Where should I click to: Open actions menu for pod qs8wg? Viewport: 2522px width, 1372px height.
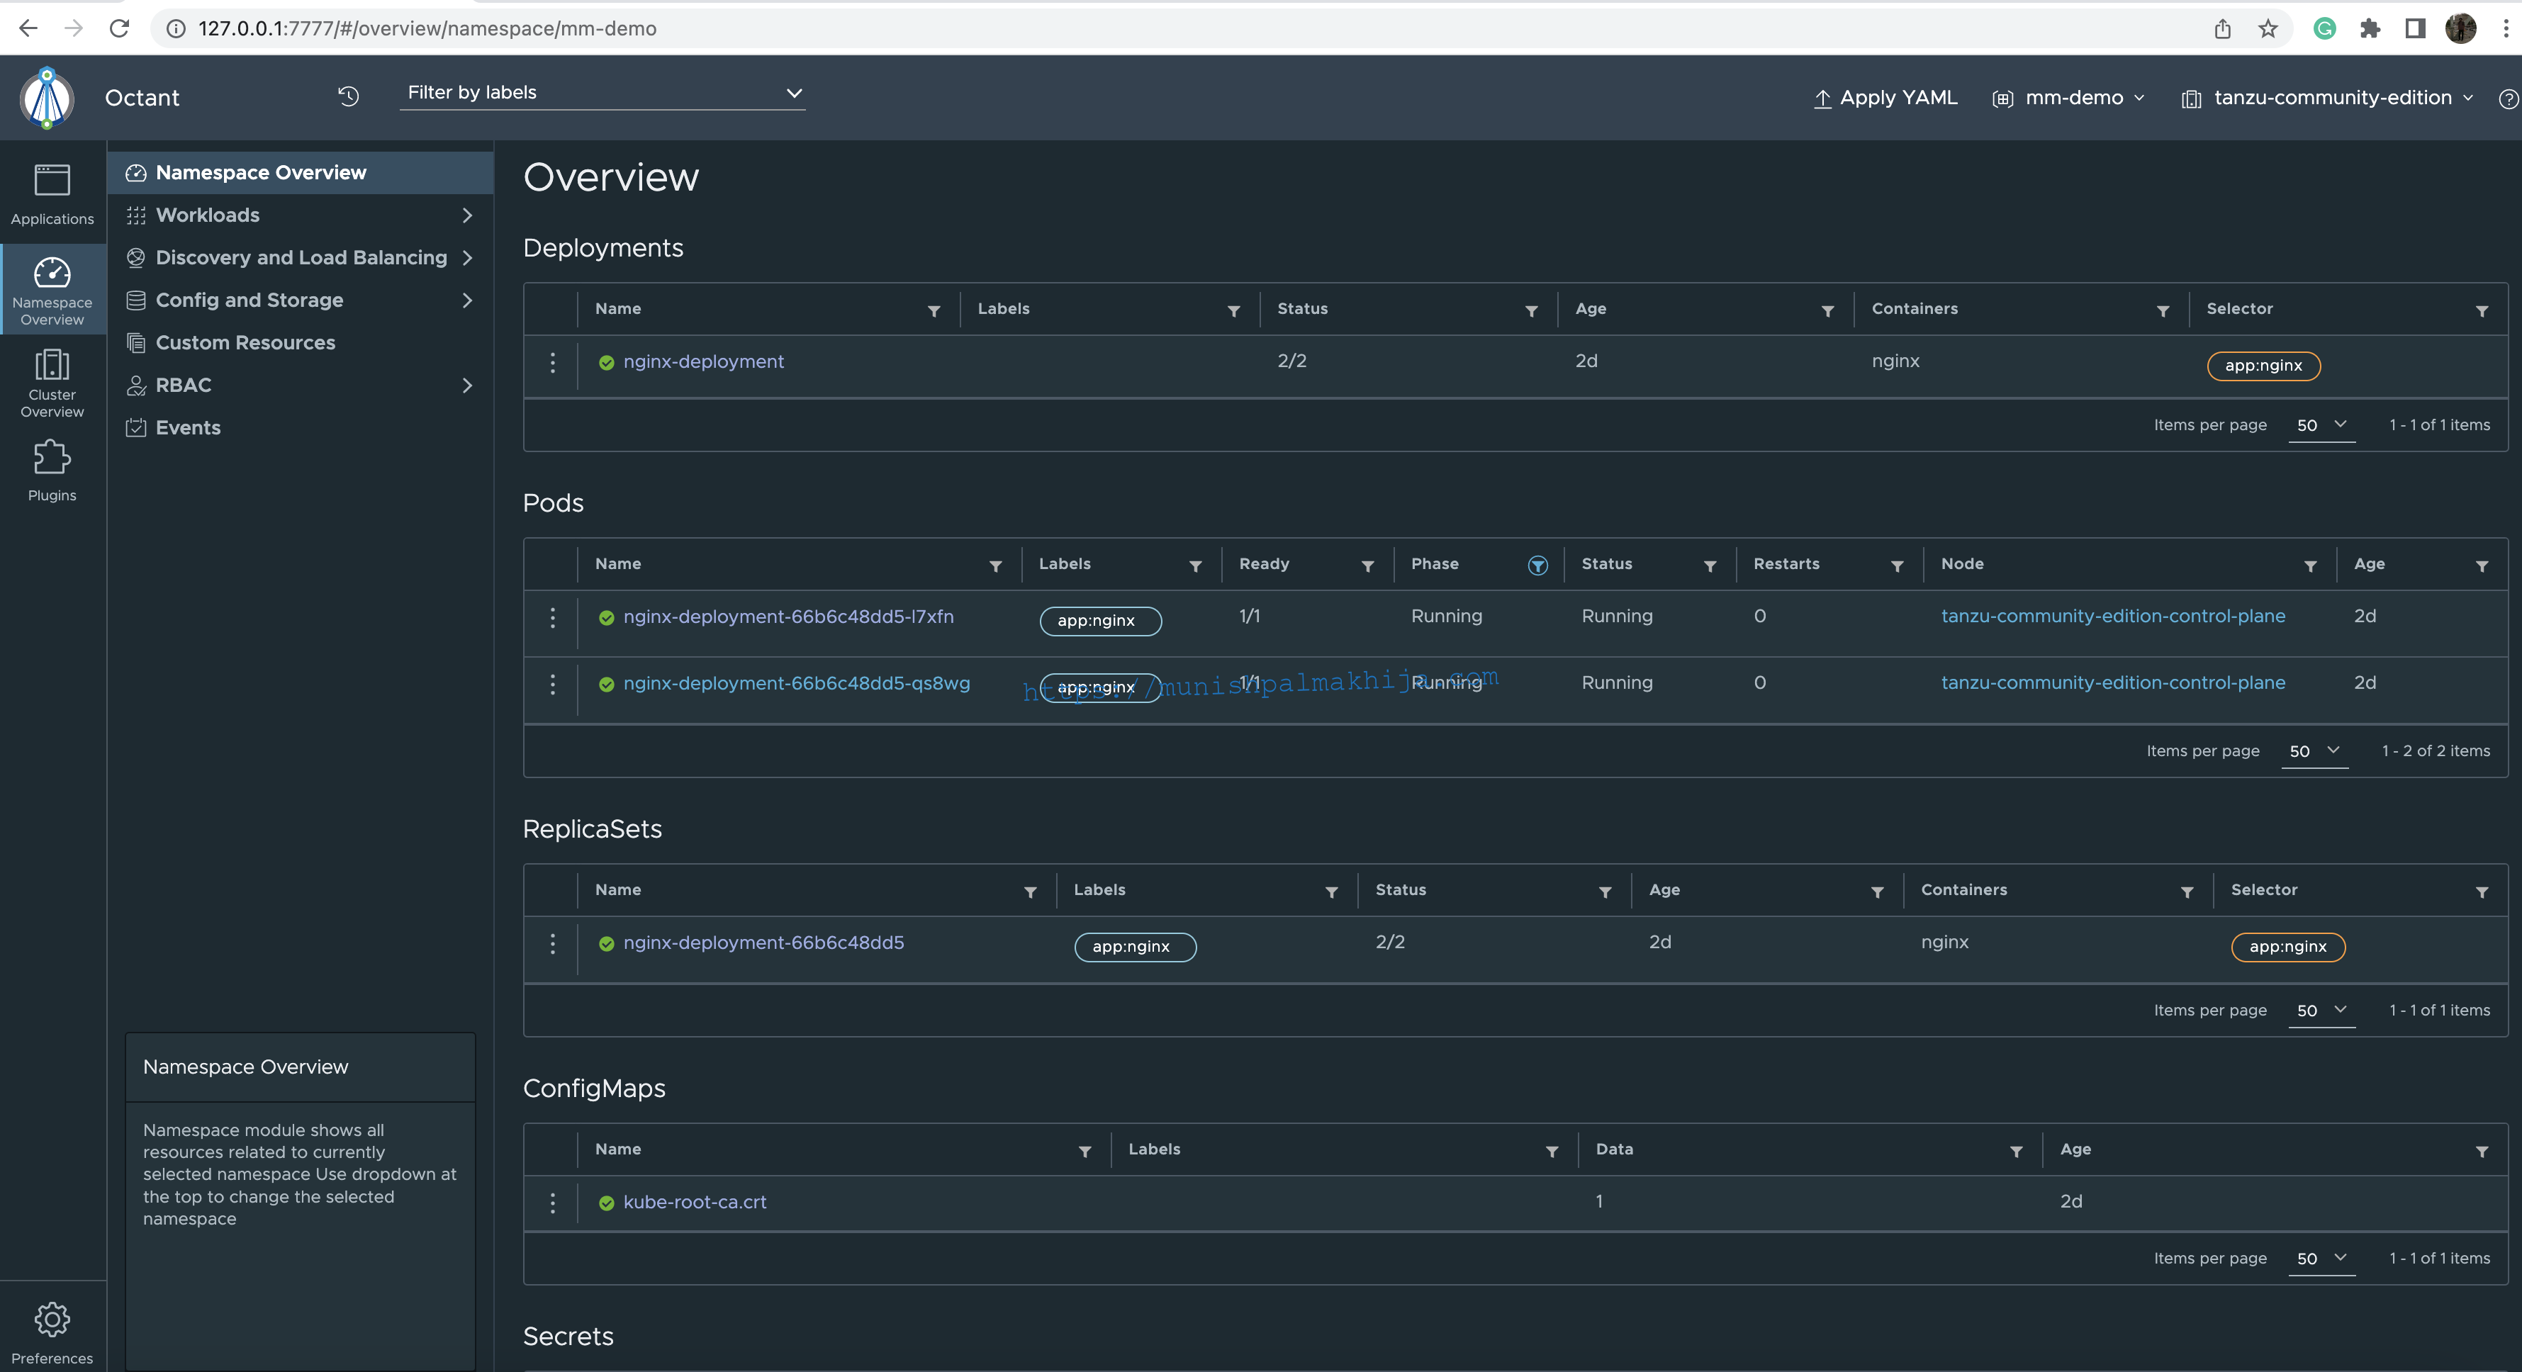tap(552, 684)
